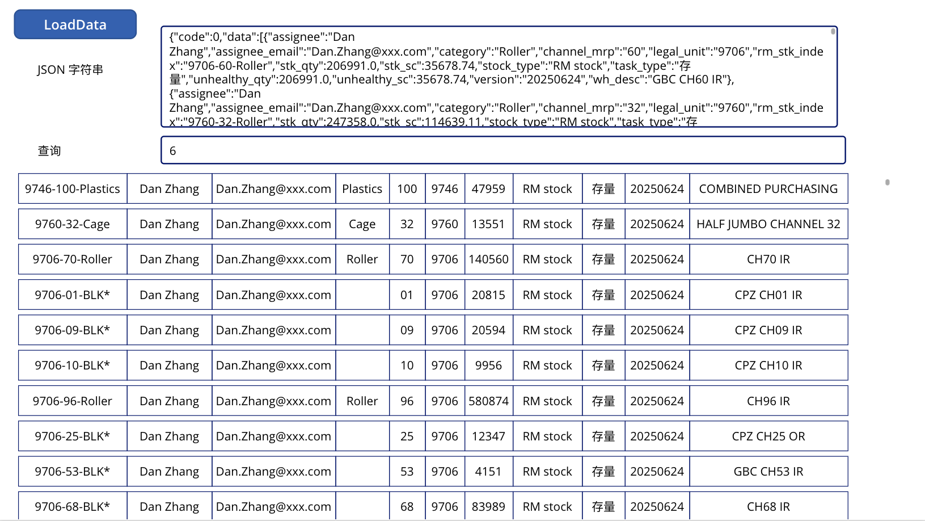This screenshot has width=925, height=521.
Task: Click the 查询 label
Action: (x=49, y=151)
